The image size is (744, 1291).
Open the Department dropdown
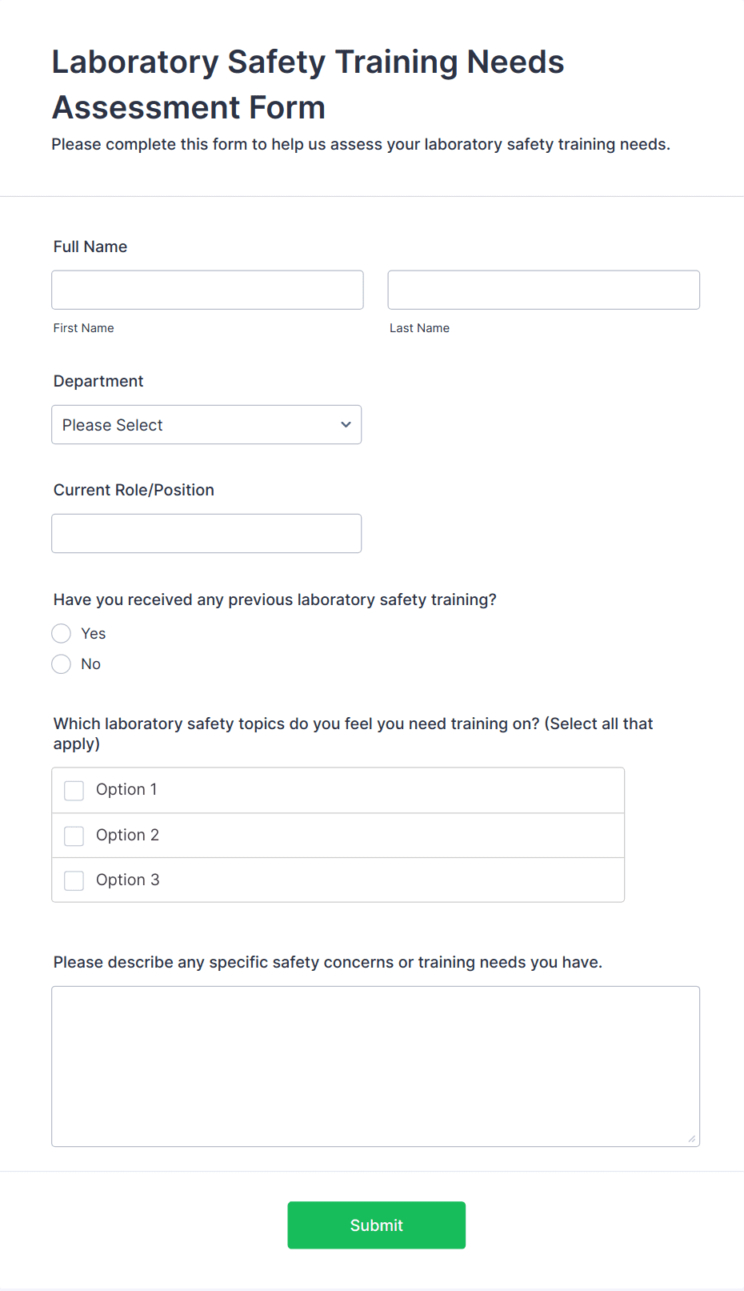point(206,424)
